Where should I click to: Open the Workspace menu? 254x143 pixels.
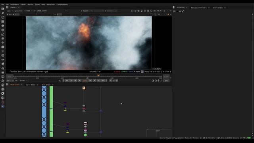pos(15,4)
